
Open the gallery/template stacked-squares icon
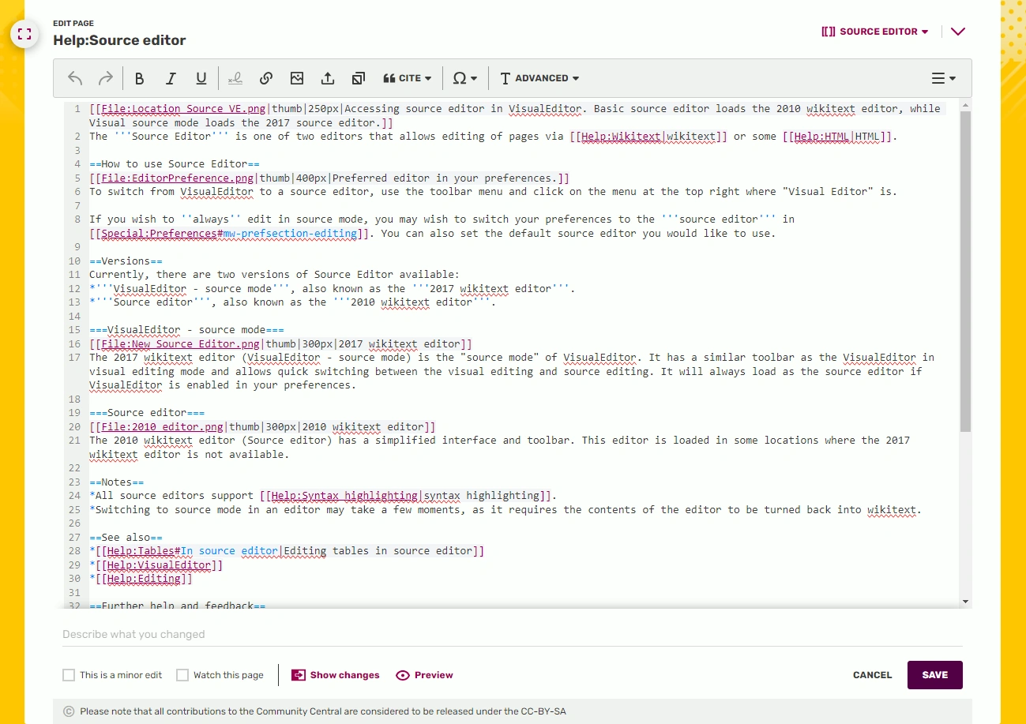(x=359, y=78)
